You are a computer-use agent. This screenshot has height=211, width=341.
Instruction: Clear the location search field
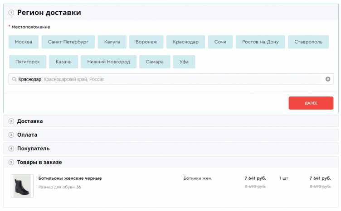point(328,79)
